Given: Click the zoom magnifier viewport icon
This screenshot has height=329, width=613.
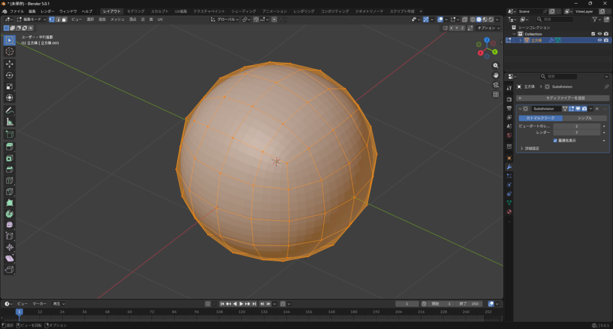Looking at the screenshot, I should point(496,65).
